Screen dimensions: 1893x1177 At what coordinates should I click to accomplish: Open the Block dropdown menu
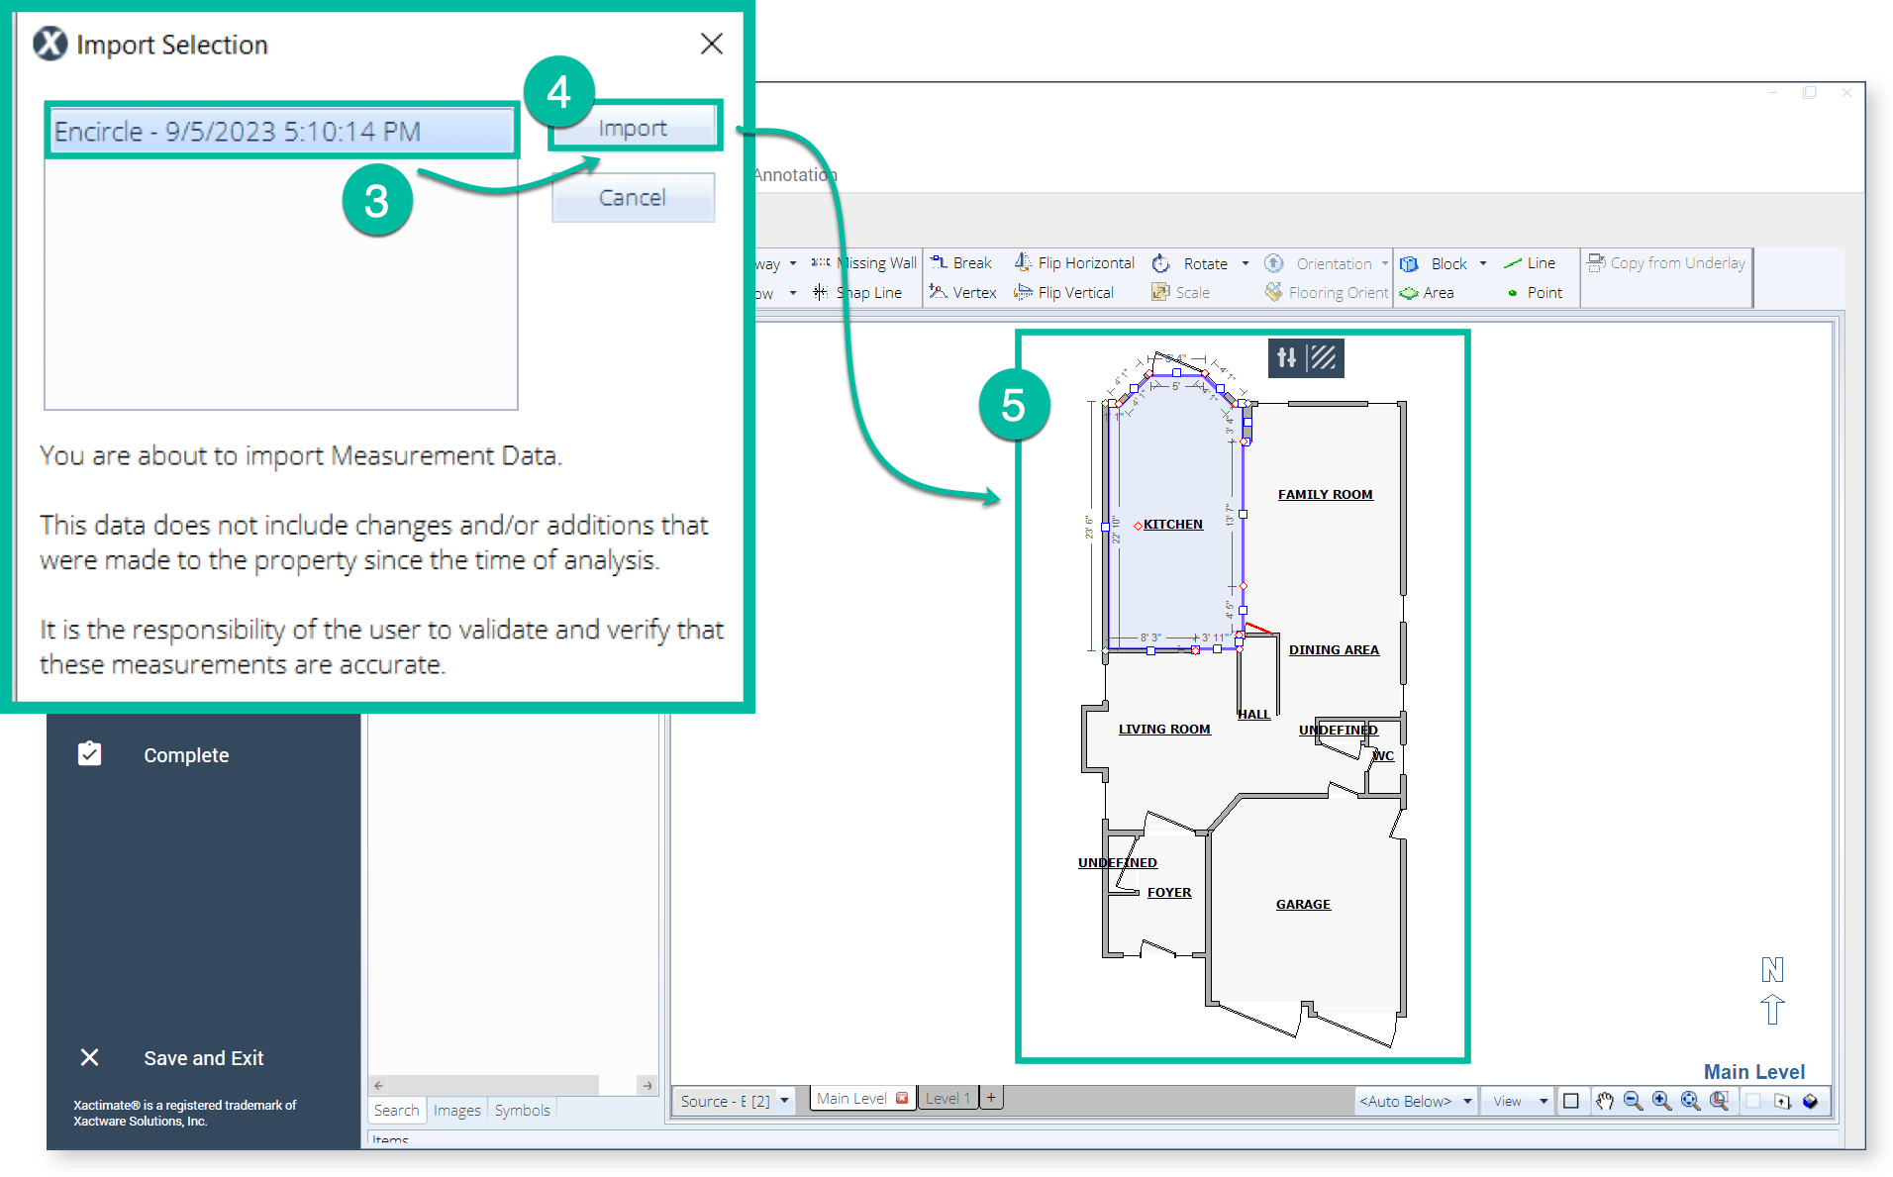(1484, 262)
